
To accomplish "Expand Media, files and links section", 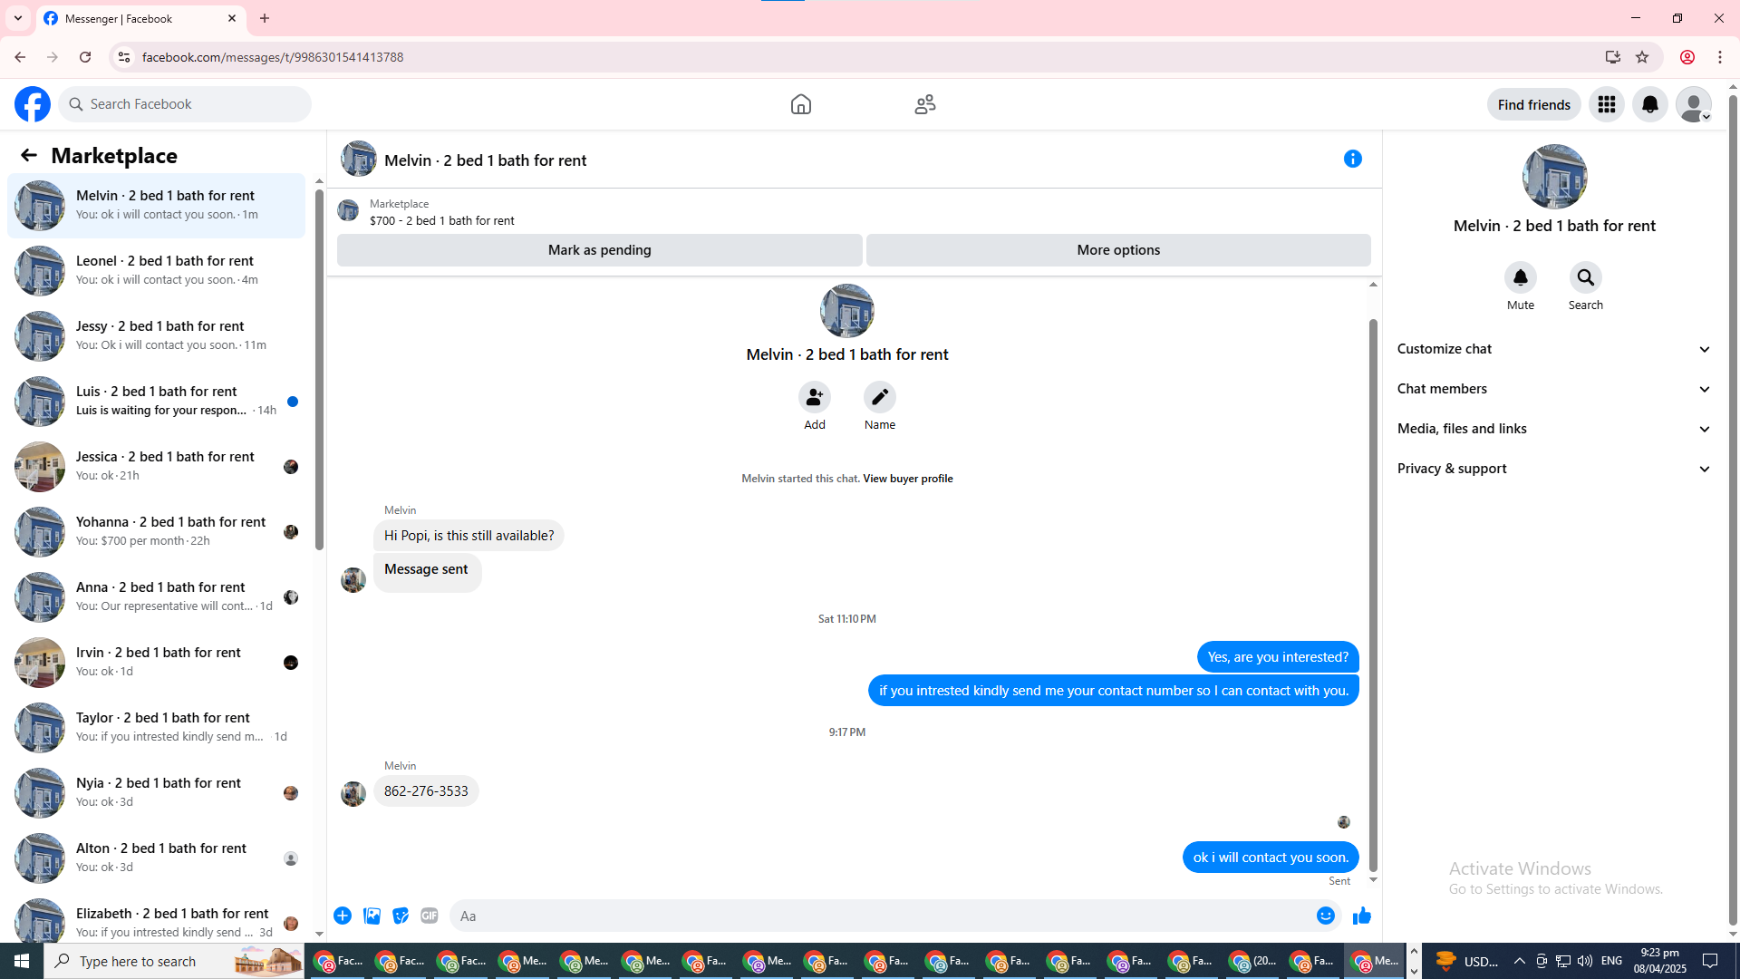I will click(x=1553, y=429).
